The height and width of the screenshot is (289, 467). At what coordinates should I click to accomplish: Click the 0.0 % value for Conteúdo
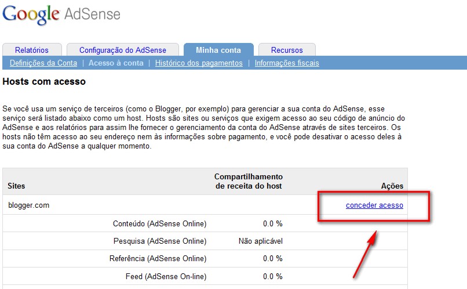coord(272,223)
